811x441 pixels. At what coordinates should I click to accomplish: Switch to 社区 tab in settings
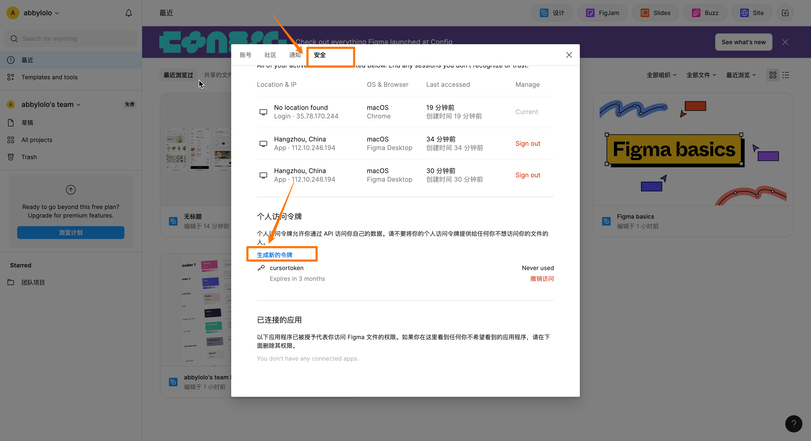tap(270, 55)
